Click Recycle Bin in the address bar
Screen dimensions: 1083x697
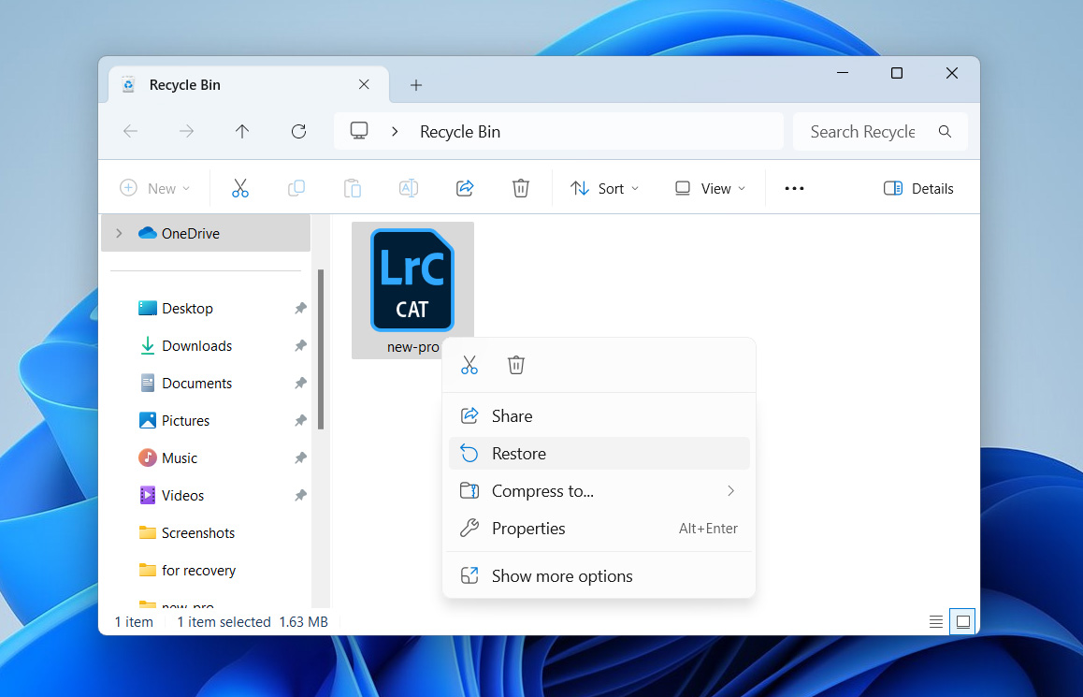point(460,131)
